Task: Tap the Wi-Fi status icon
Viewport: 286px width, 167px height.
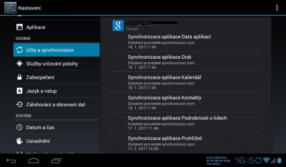Action: [266, 160]
